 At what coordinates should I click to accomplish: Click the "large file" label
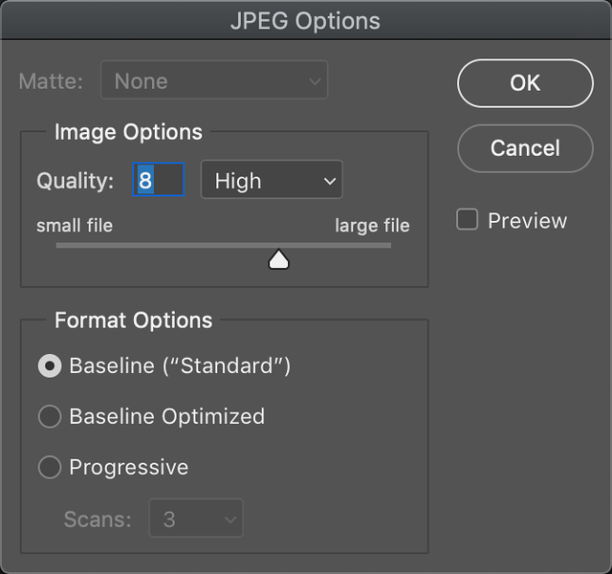point(372,226)
